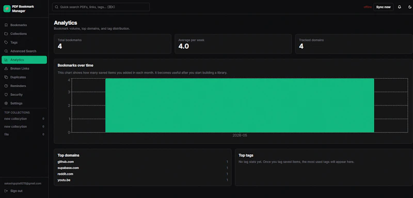Click the Collections folder icon
Viewport: 413px width, 198px height.
pyautogui.click(x=6, y=34)
